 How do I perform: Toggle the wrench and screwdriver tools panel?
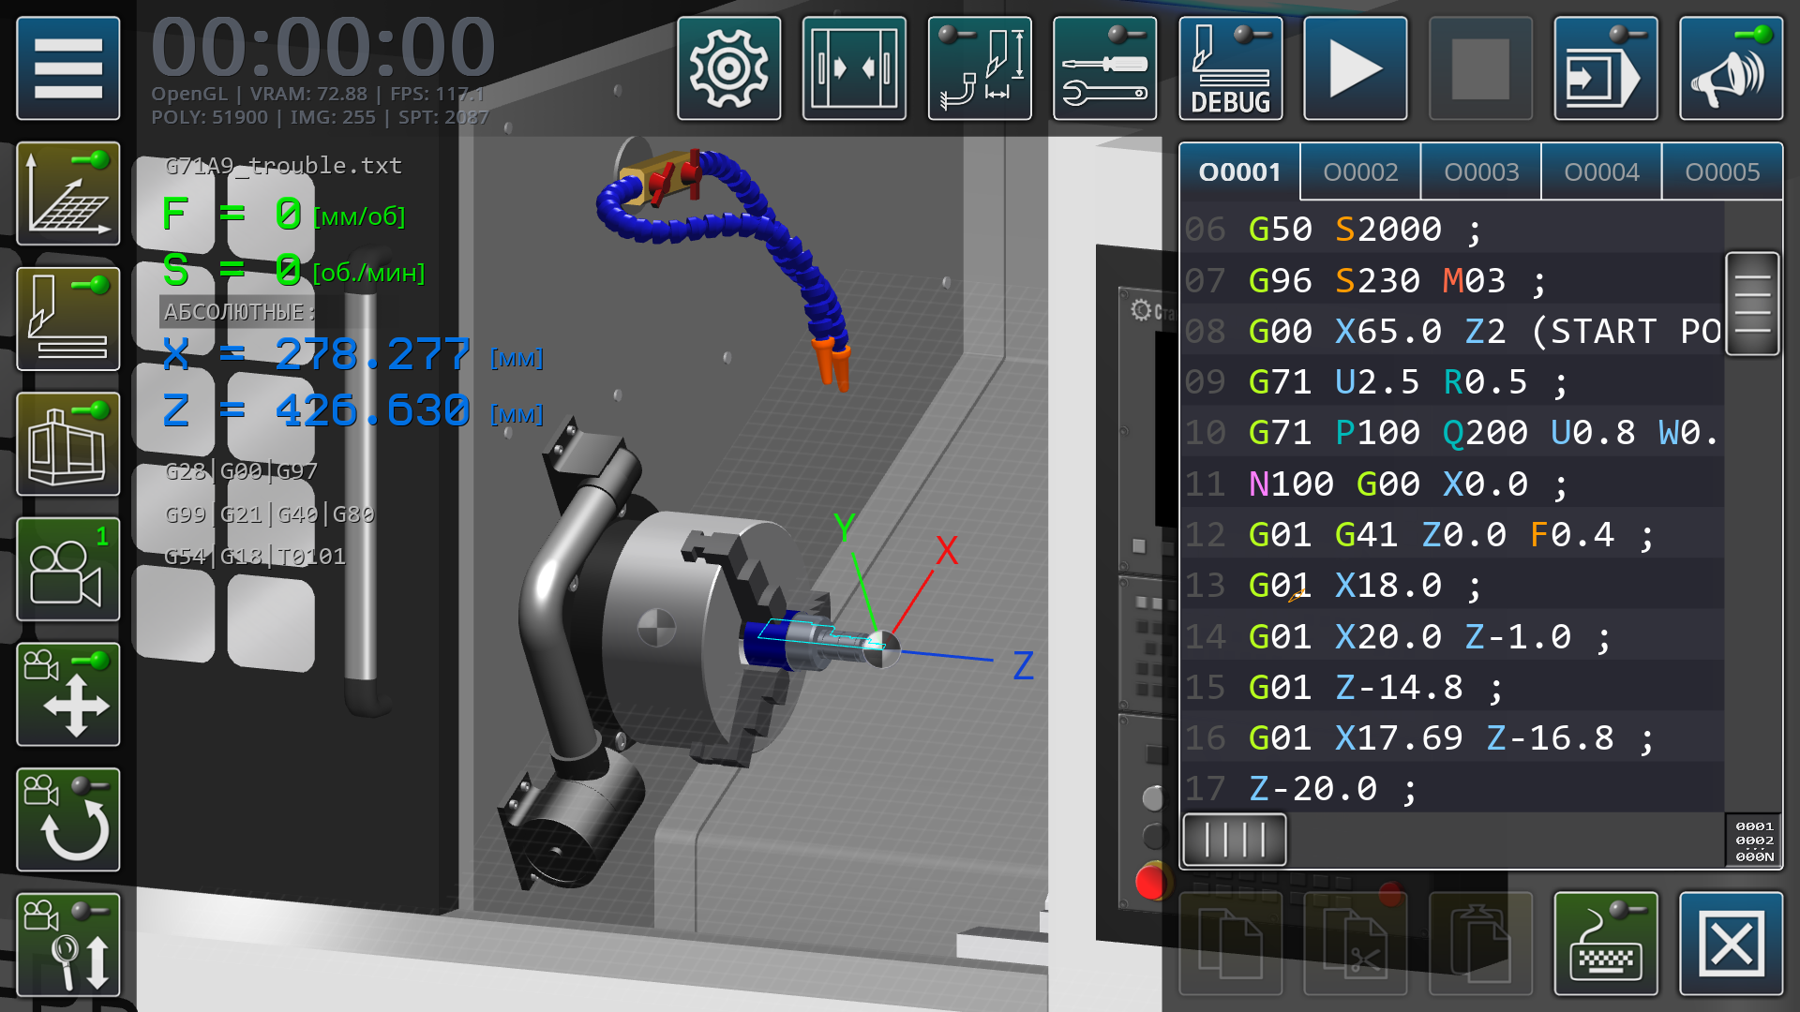coord(1104,68)
